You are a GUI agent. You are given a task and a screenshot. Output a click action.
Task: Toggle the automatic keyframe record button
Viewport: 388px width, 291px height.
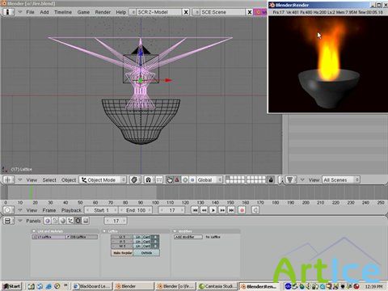click(x=242, y=210)
